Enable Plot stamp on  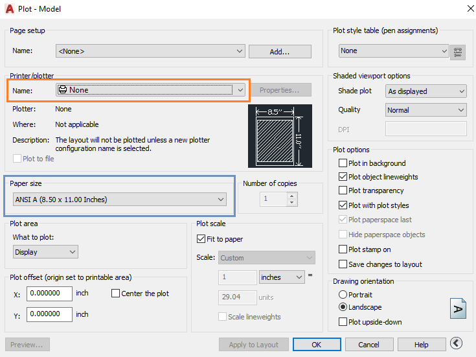point(343,249)
